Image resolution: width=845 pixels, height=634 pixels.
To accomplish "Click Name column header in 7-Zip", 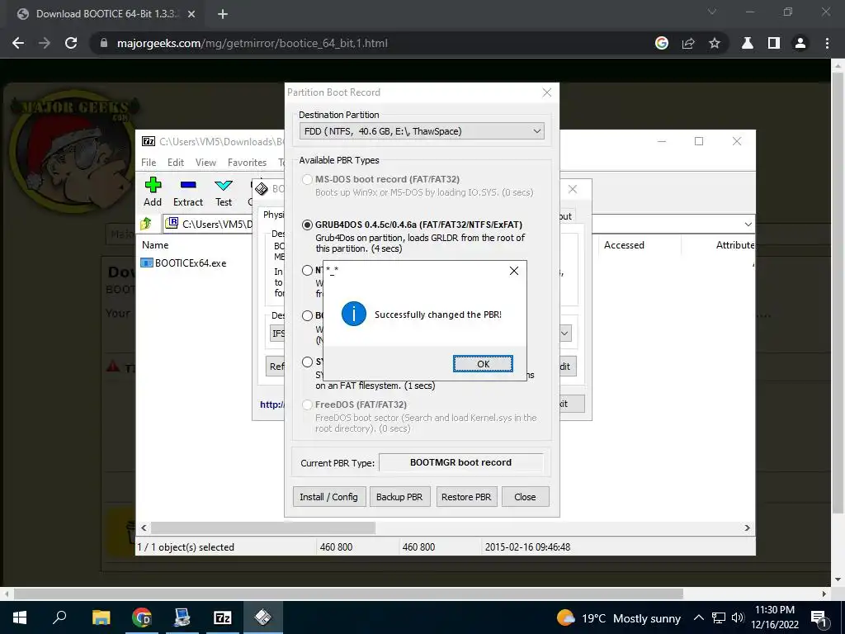I will [155, 244].
